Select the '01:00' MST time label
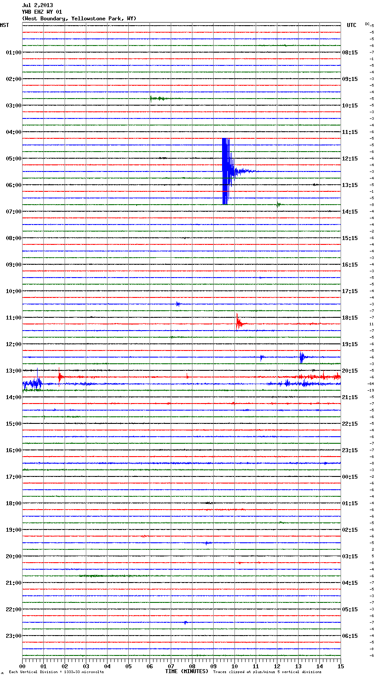 (x=13, y=53)
